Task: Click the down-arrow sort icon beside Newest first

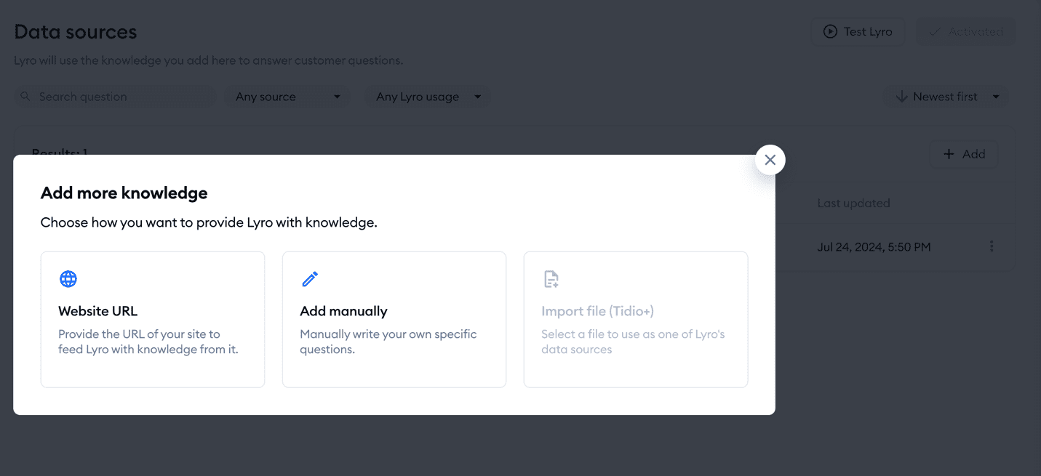Action: (x=901, y=97)
